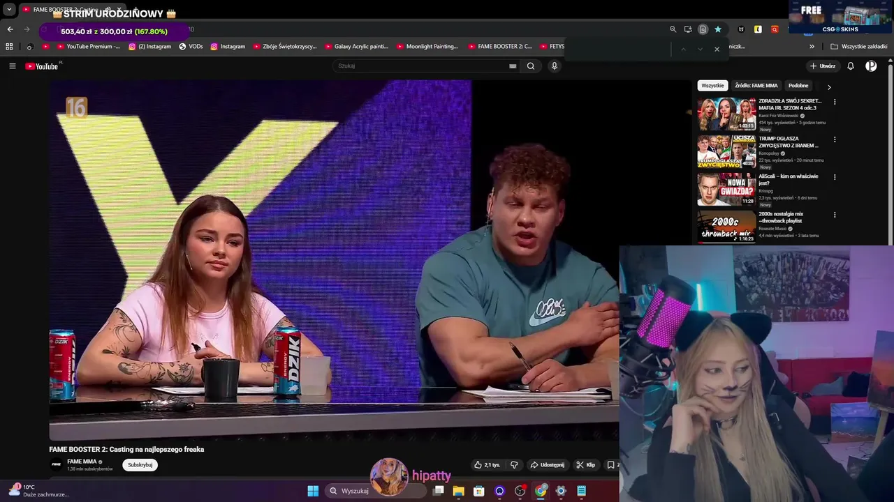The width and height of the screenshot is (894, 502).
Task: Open the Zbóje Świętokrzyscy bookmark
Action: 284,47
